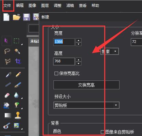The image size is (142, 136).
Task: Open the 图像 menu
Action: point(32,5)
